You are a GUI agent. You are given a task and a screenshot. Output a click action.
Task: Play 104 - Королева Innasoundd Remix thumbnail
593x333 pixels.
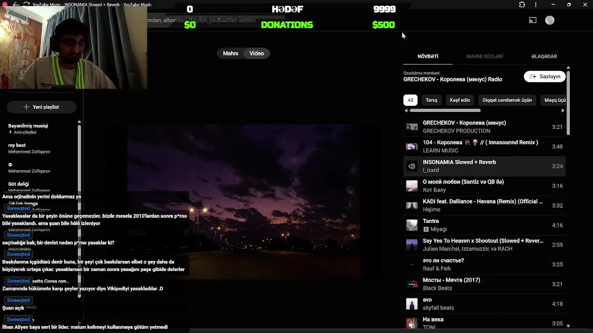tap(412, 147)
